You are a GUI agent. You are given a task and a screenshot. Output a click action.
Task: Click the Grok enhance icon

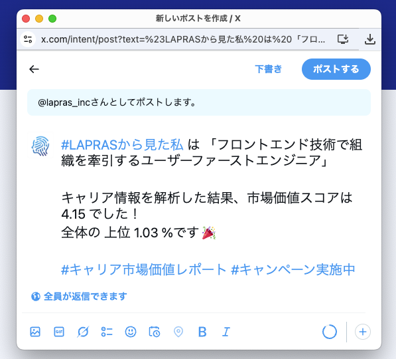(83, 332)
